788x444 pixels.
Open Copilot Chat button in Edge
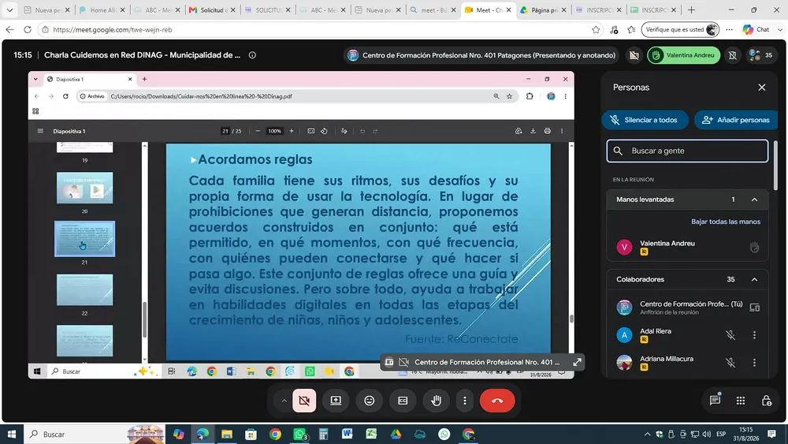tap(756, 30)
